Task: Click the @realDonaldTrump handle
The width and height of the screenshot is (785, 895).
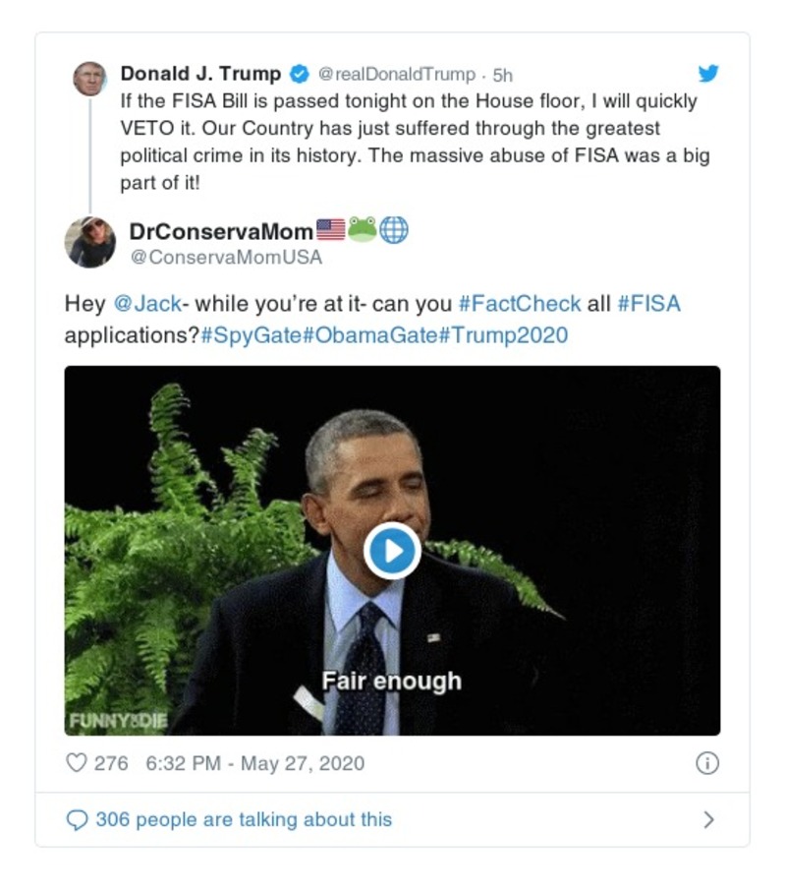Action: point(397,75)
